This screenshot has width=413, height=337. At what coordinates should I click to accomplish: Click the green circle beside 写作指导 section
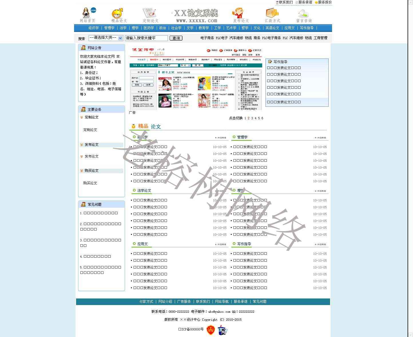(234, 244)
